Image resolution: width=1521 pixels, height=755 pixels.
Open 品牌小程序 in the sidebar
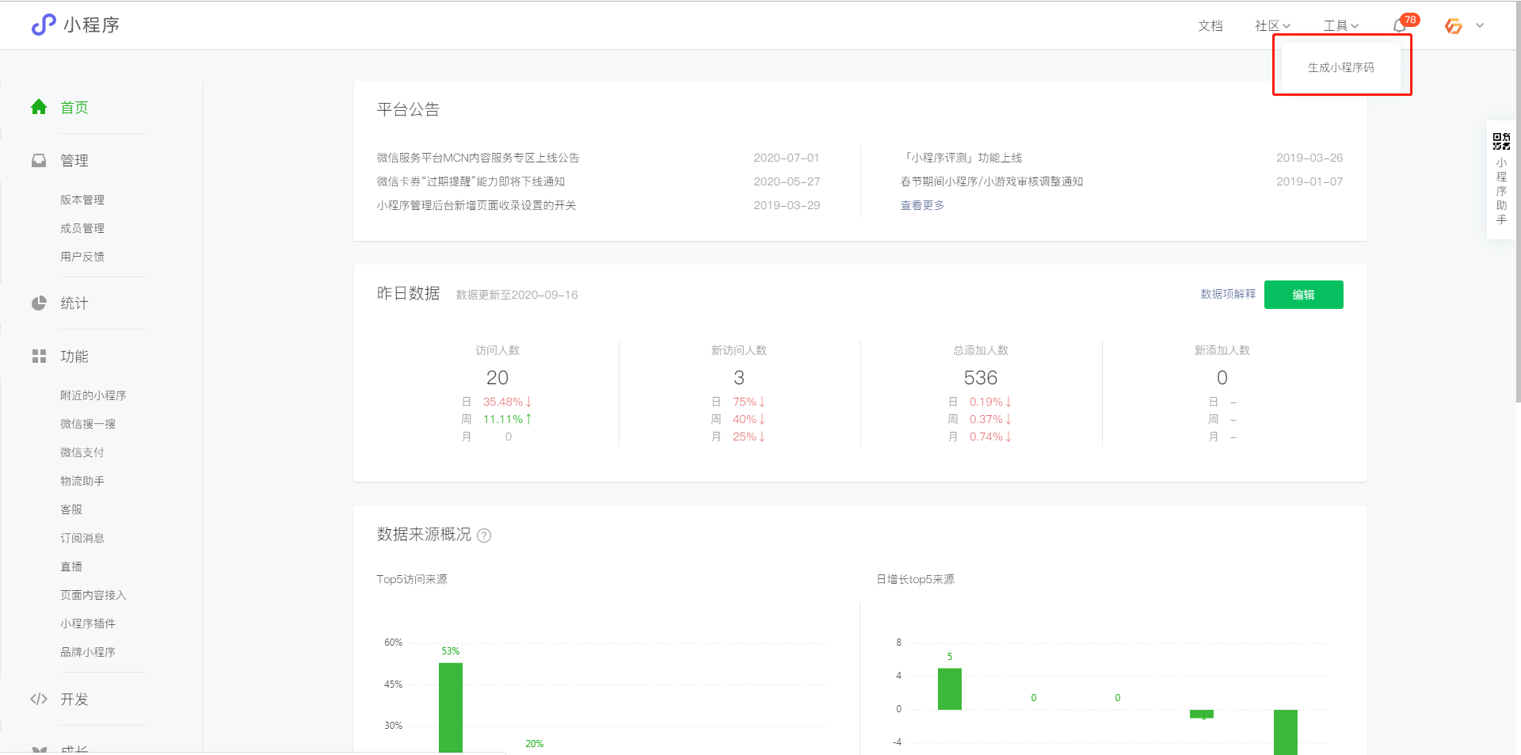[x=88, y=652]
